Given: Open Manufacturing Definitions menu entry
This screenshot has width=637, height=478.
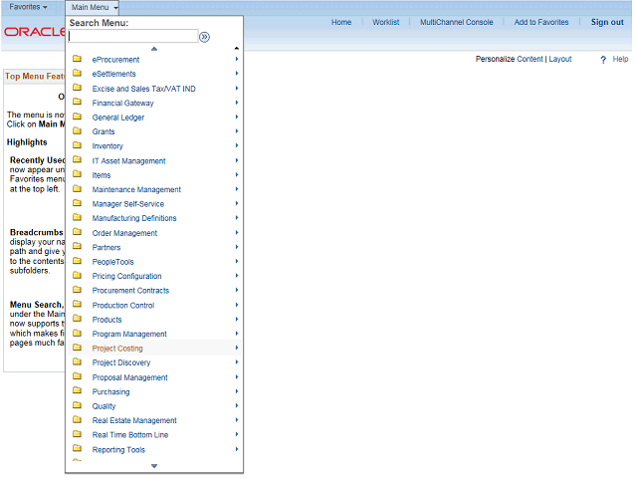Looking at the screenshot, I should tap(134, 218).
